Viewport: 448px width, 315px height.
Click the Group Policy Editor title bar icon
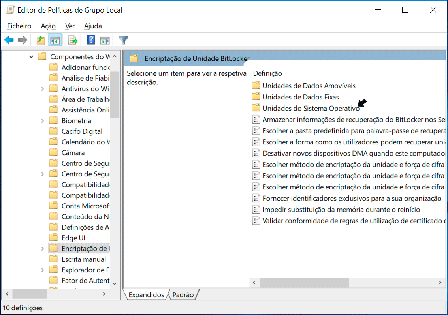10,10
